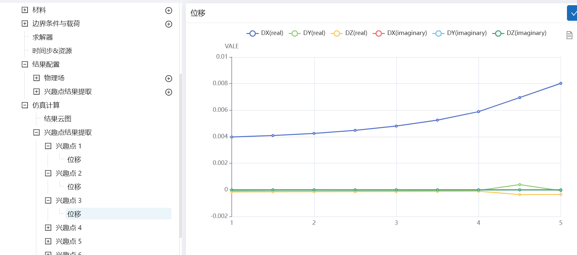
Task: Select 位移 under 兴趣点 3
Action: (118, 214)
